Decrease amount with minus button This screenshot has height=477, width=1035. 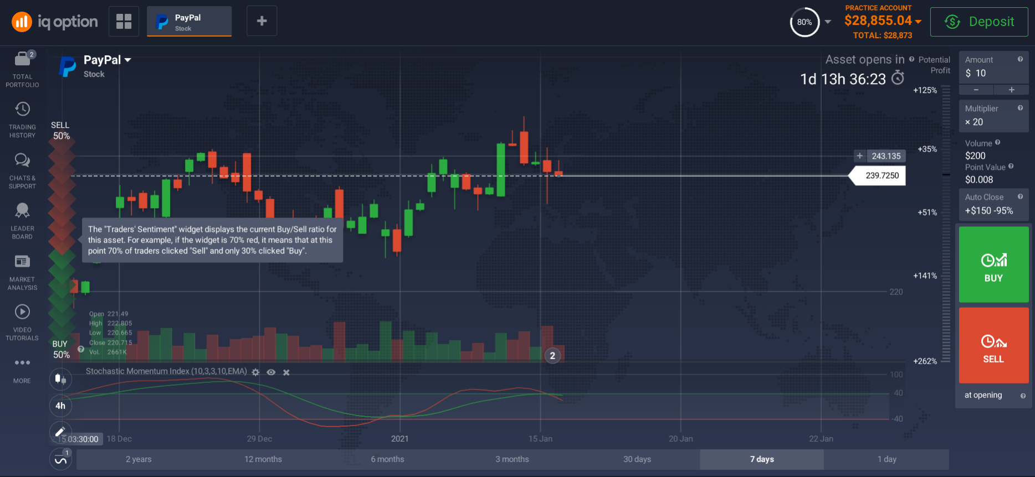pos(976,90)
